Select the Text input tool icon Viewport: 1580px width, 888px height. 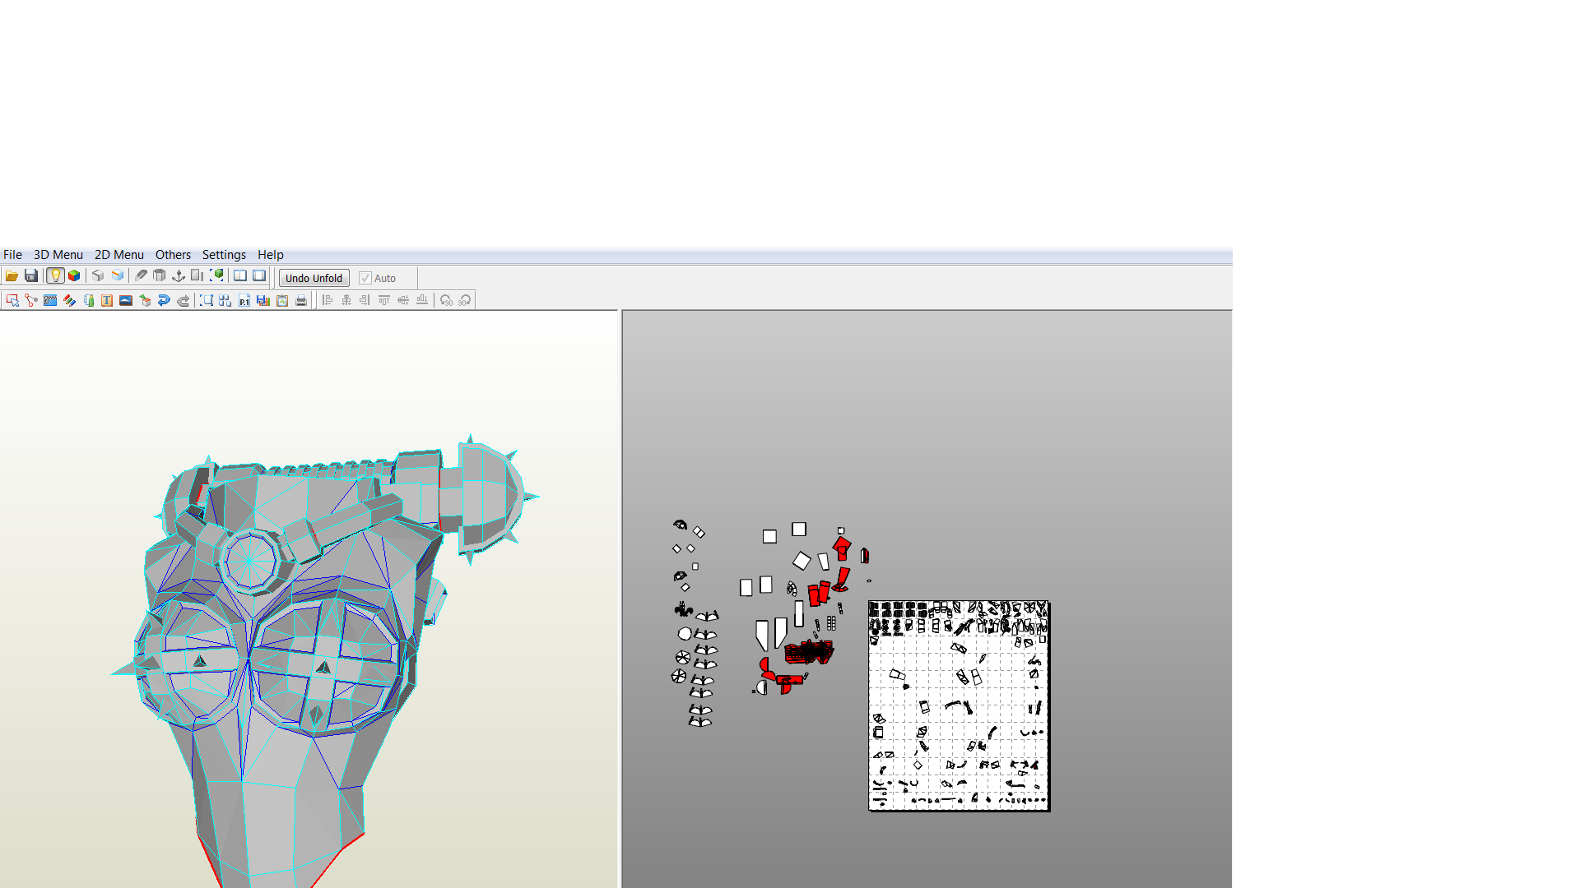tap(107, 301)
